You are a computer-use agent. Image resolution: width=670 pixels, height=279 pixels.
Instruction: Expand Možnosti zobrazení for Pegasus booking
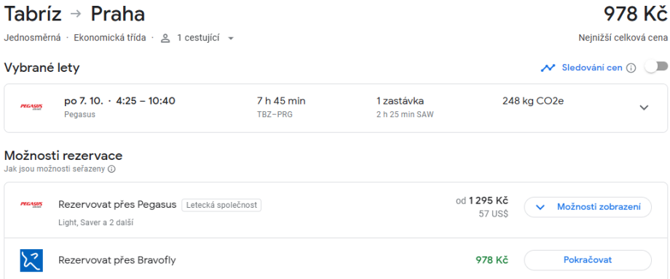click(588, 207)
